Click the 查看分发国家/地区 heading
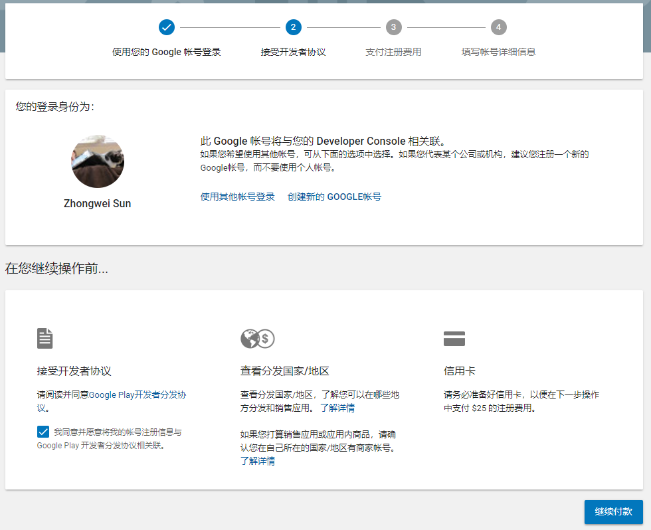The height and width of the screenshot is (530, 651). click(284, 371)
